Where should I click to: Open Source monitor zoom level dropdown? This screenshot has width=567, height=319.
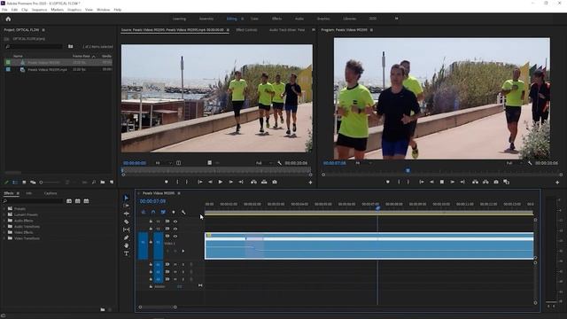[x=163, y=163]
